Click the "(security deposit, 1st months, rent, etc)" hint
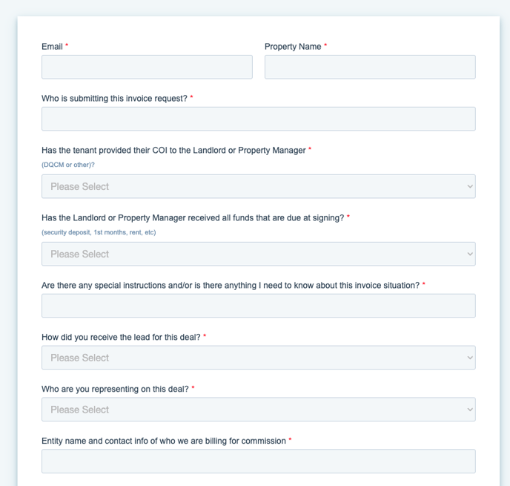 (x=99, y=232)
